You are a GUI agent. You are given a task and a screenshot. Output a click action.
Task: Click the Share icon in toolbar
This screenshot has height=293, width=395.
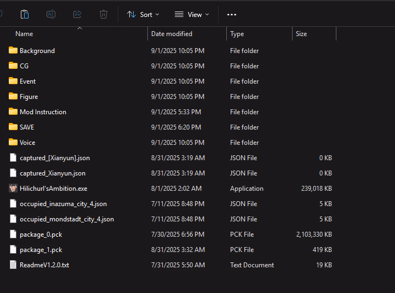tap(77, 14)
